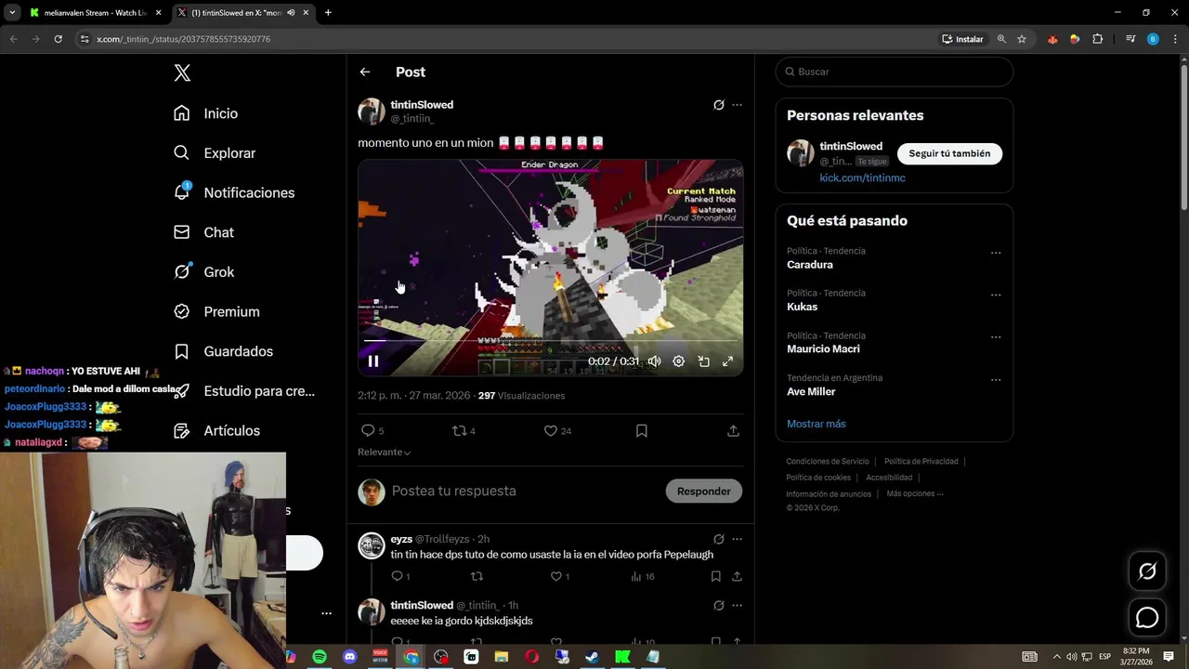The width and height of the screenshot is (1189, 669).
Task: Share the main post
Action: pyautogui.click(x=733, y=431)
